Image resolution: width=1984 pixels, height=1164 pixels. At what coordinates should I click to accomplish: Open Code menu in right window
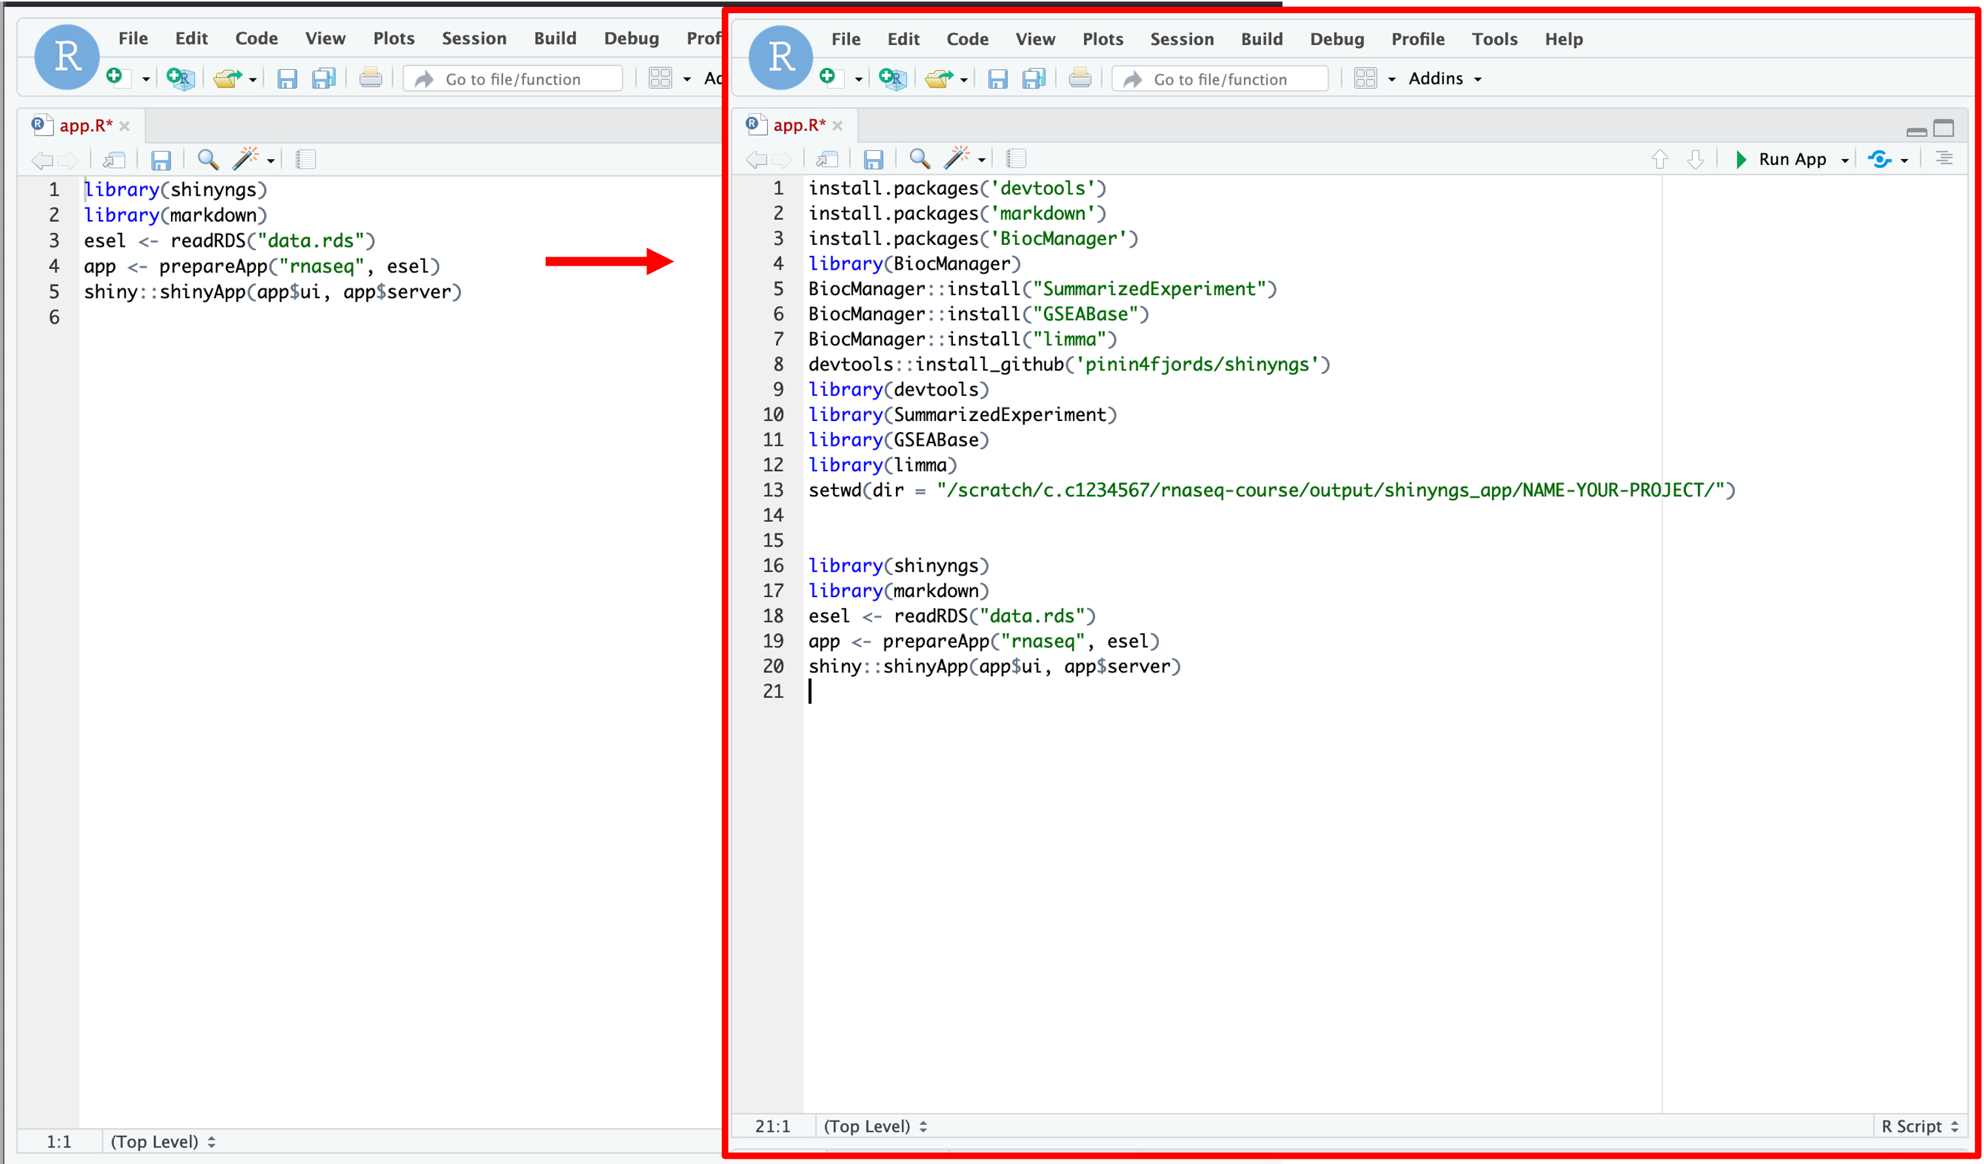point(967,39)
